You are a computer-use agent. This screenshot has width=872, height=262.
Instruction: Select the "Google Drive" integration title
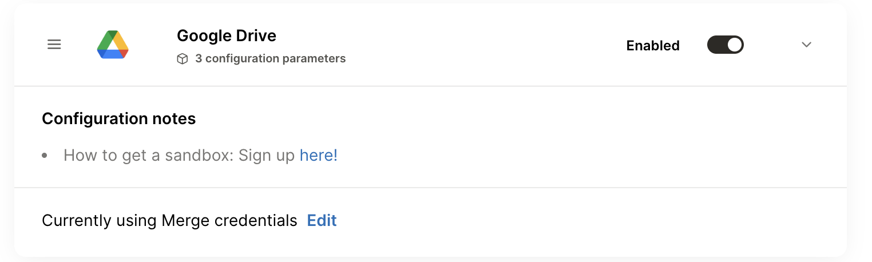pos(227,36)
